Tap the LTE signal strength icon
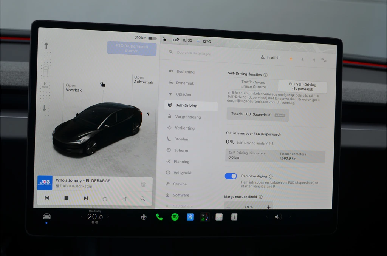The image size is (387, 256). click(x=324, y=60)
